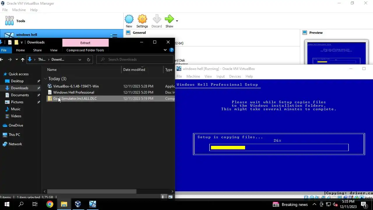Switch to the View ribbon tab

[x=54, y=50]
